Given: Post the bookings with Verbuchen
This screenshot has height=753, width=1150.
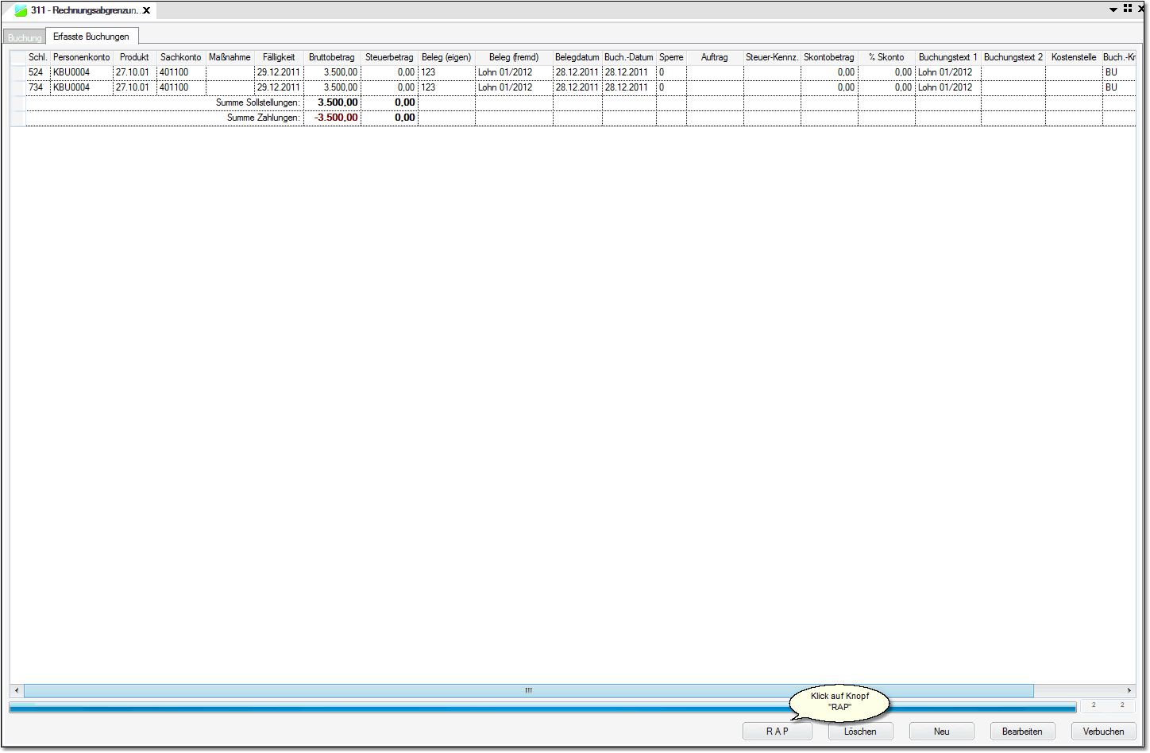Looking at the screenshot, I should tap(1103, 732).
